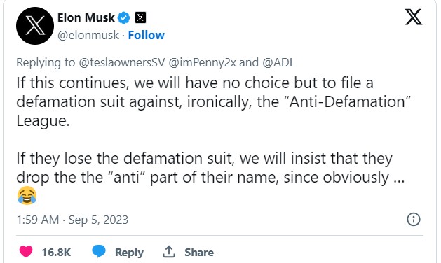Click the blue reply bubble icon
This screenshot has width=441, height=263.
[x=99, y=251]
